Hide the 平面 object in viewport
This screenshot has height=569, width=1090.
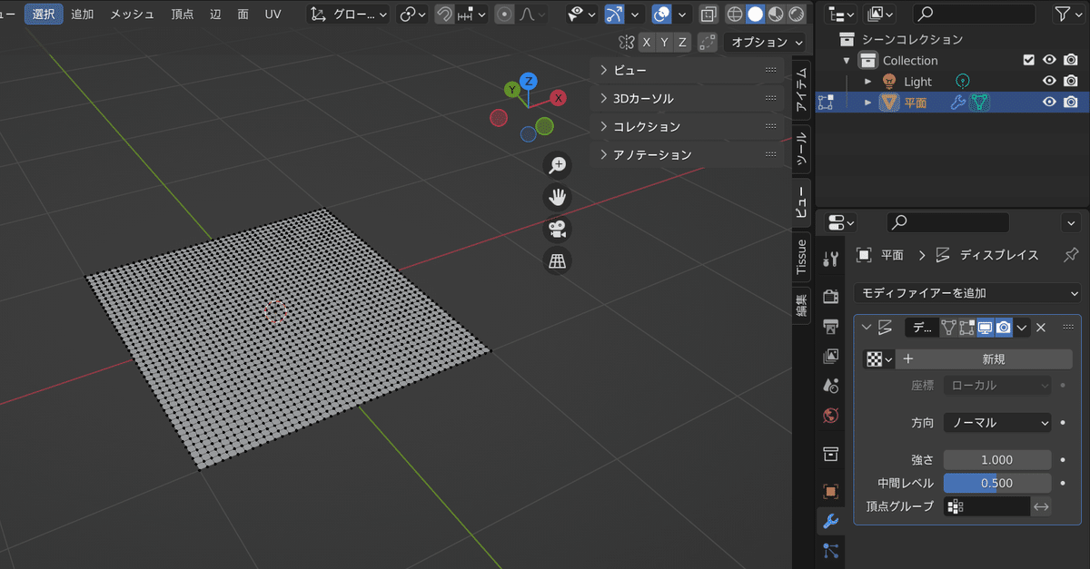1049,103
